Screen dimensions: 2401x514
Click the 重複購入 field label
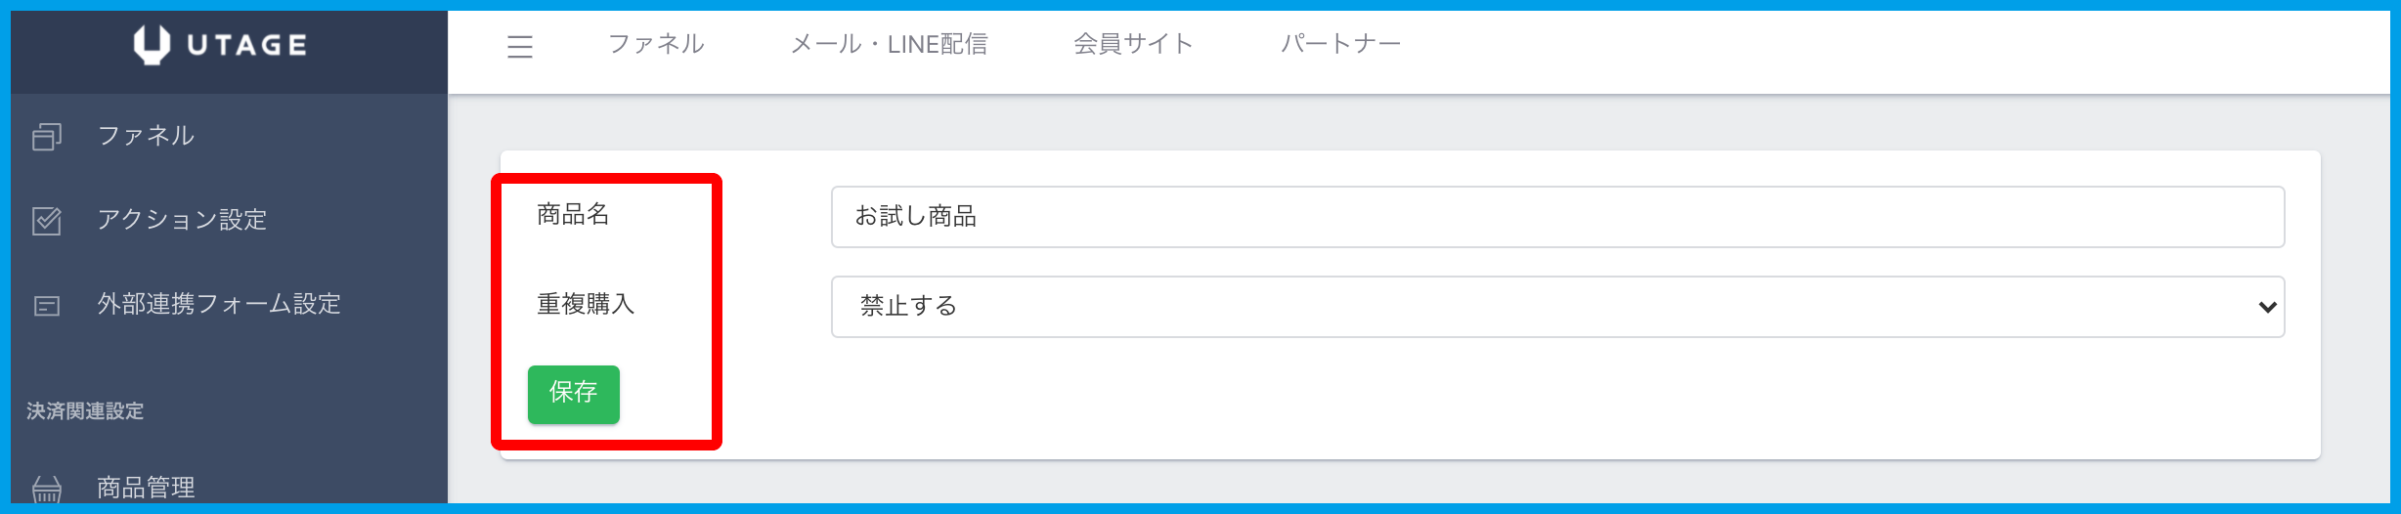(586, 305)
